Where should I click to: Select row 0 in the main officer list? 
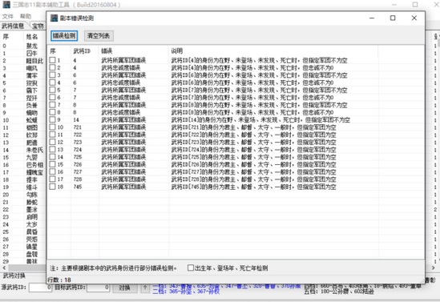tap(23, 46)
